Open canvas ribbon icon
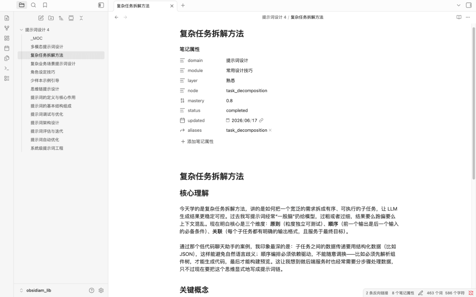Screen dimensions: 476x297 pyautogui.click(x=7, y=38)
